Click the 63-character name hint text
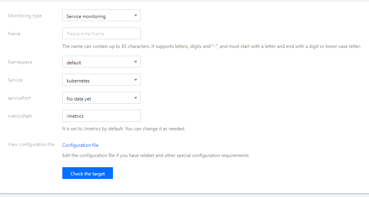The image size is (369, 197). pyautogui.click(x=211, y=46)
